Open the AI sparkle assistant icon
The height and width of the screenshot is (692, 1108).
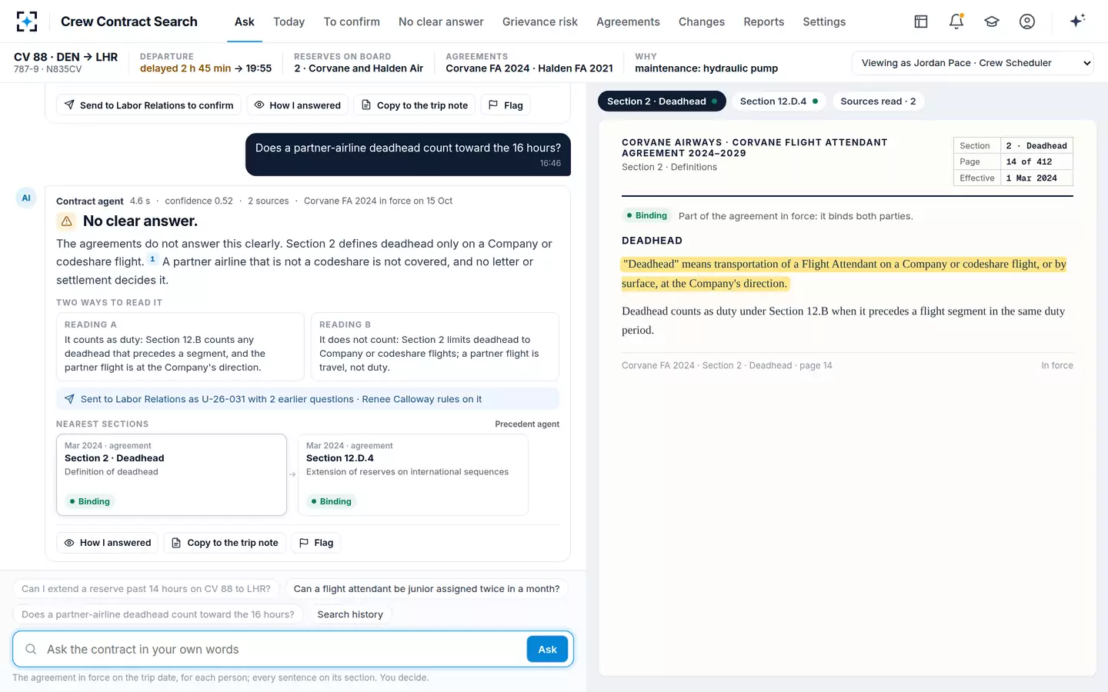pos(1077,21)
